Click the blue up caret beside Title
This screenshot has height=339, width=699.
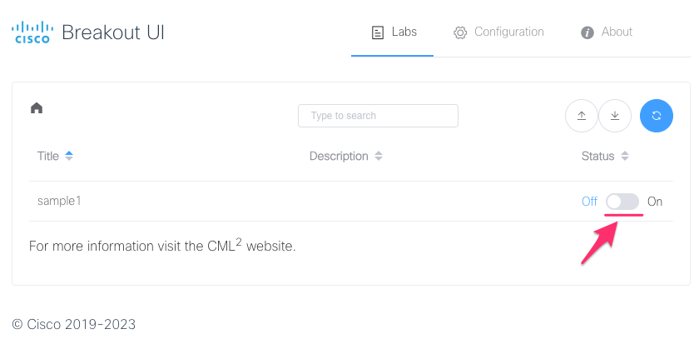tap(68, 153)
